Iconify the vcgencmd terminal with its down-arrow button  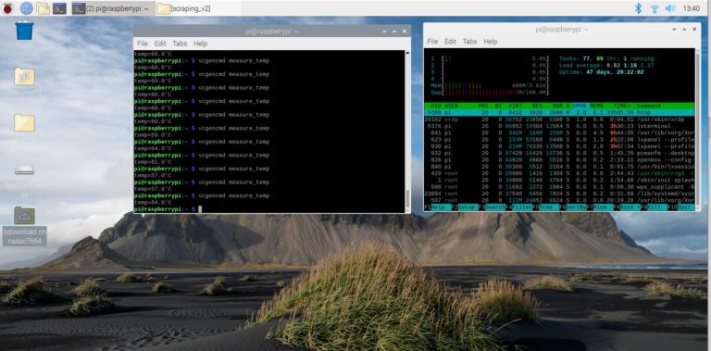(x=384, y=31)
